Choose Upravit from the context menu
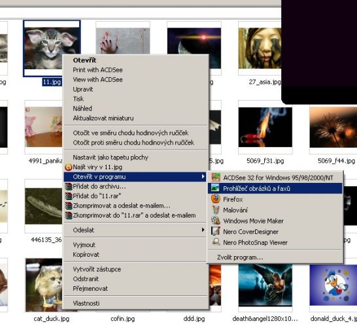Image resolution: width=357 pixels, height=326 pixels. point(83,90)
